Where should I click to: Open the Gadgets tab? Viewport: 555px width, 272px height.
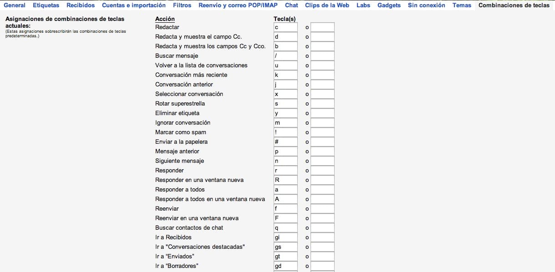point(389,5)
